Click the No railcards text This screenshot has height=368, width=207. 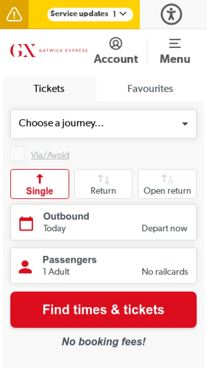165,272
